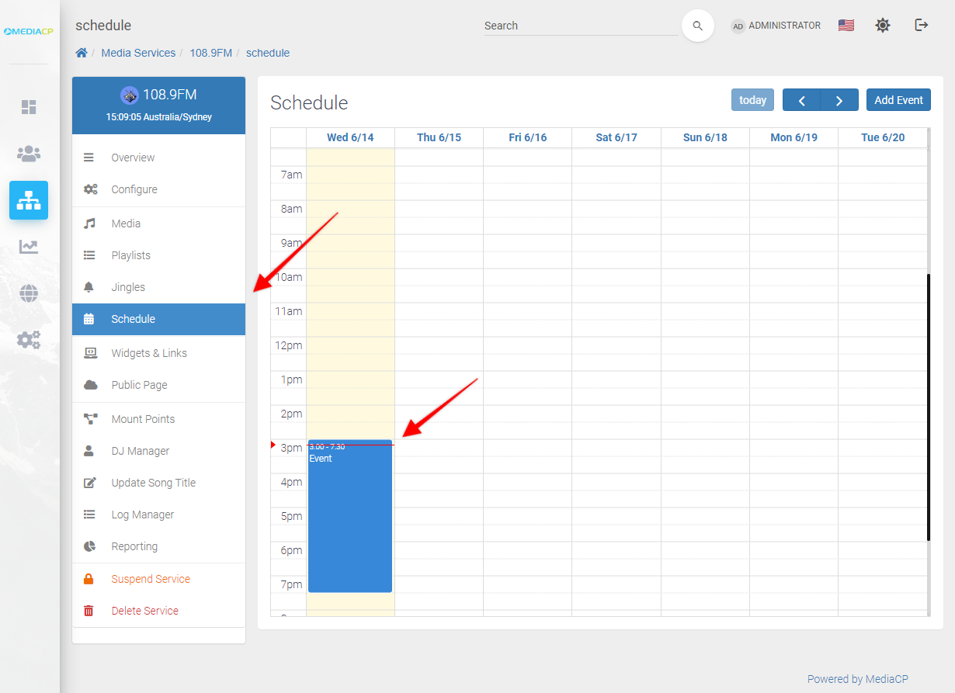This screenshot has height=693, width=955.
Task: Click the Media Services breadcrumb link
Action: (138, 53)
